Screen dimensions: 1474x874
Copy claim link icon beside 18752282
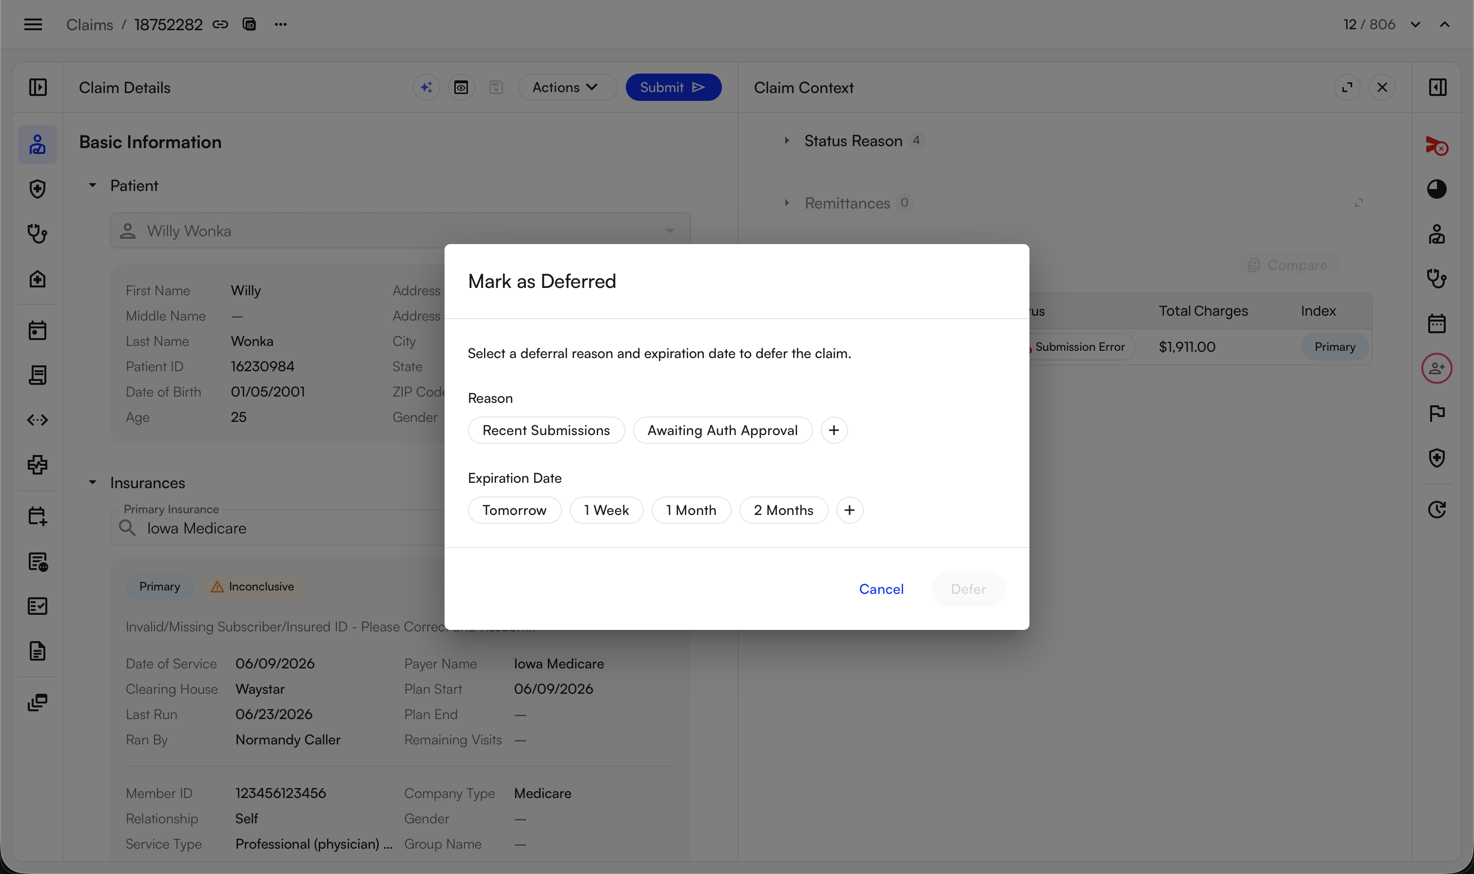click(x=220, y=24)
